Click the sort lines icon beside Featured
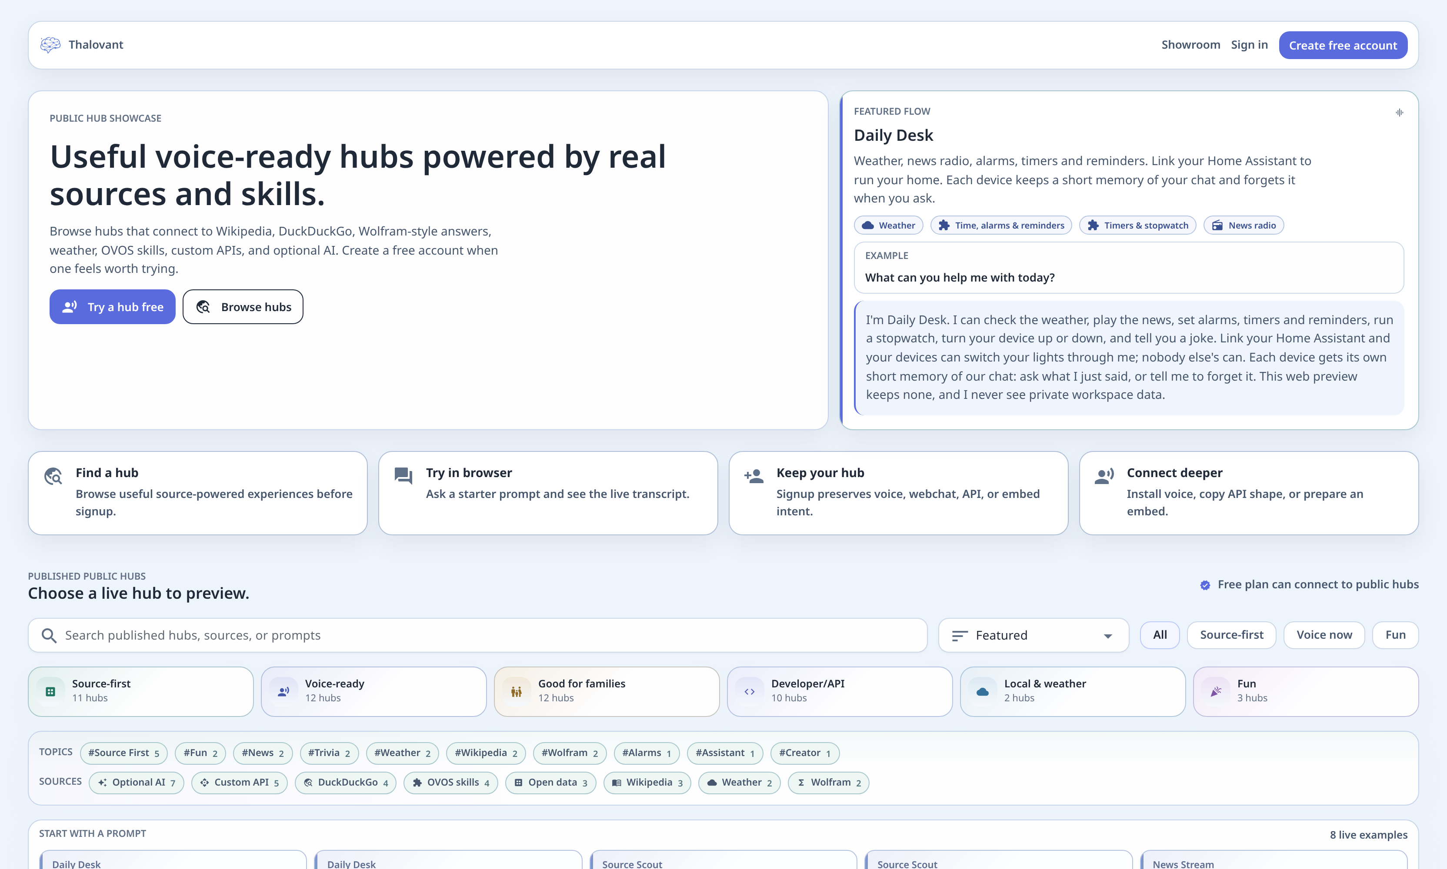This screenshot has width=1447, height=869. 960,636
